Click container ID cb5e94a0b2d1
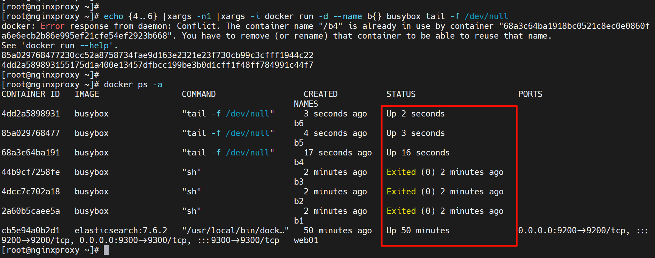The image size is (655, 258). point(31,231)
